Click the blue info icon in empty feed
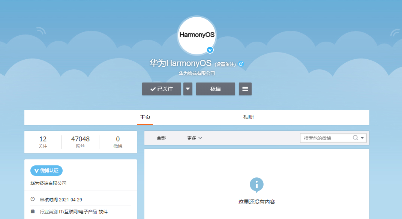Viewport: 402px width, 219px height. coord(256,184)
